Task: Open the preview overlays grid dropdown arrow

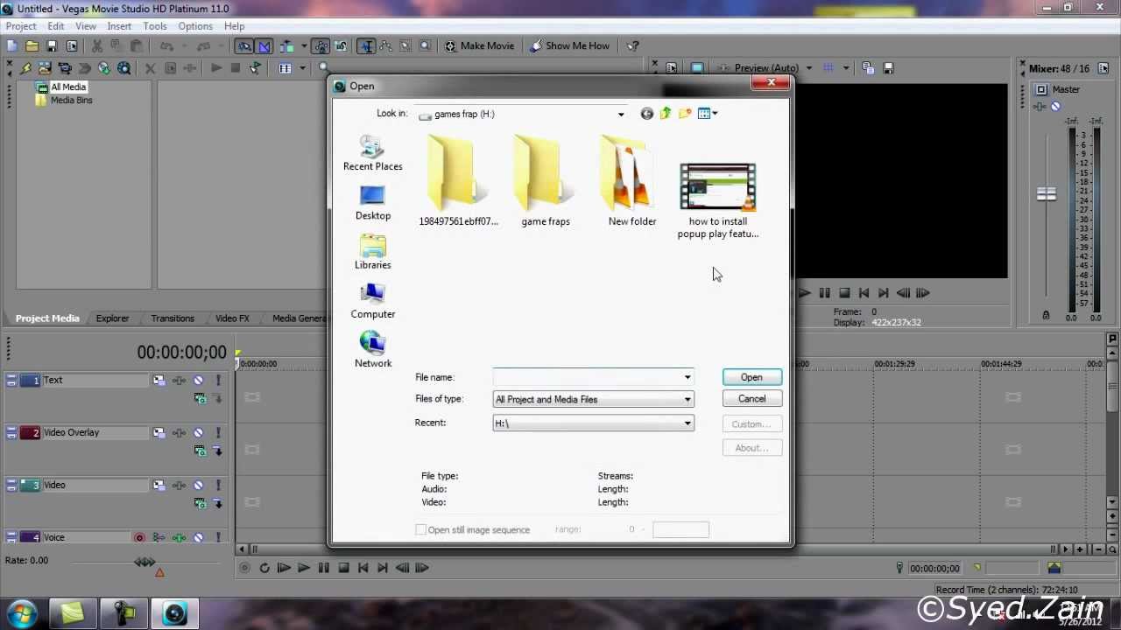Action: (846, 68)
